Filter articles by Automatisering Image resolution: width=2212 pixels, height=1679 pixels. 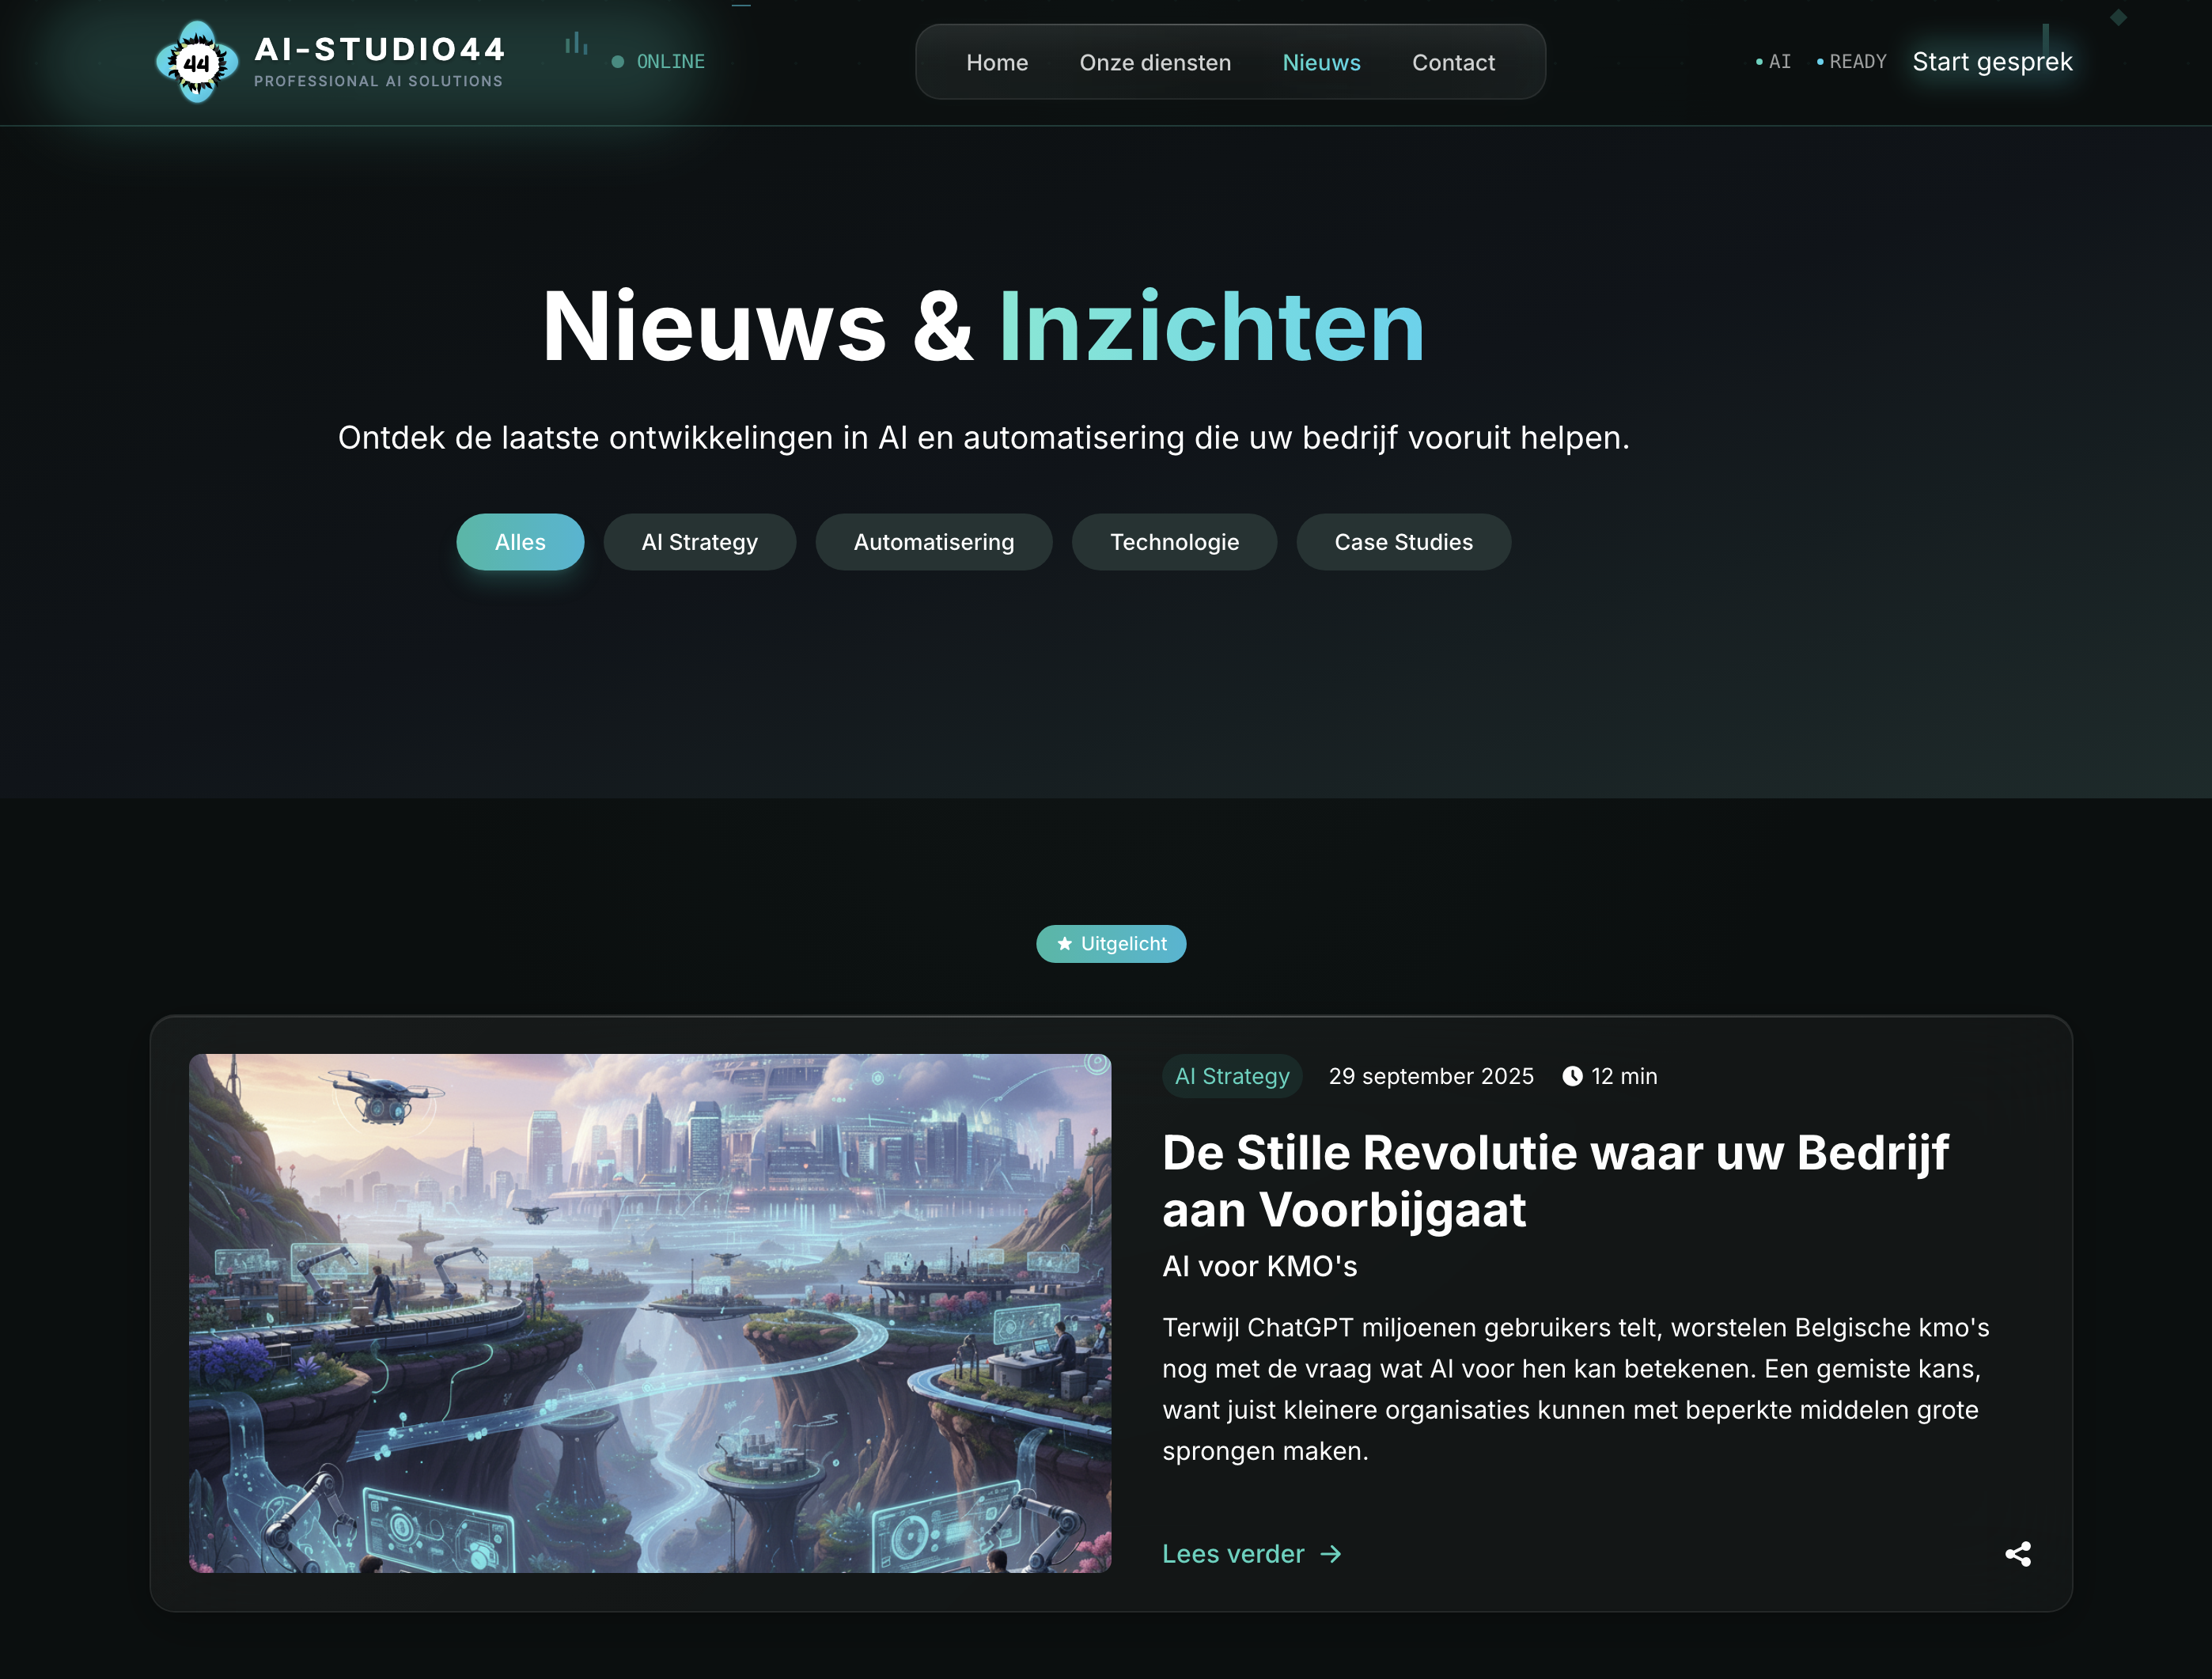(934, 542)
